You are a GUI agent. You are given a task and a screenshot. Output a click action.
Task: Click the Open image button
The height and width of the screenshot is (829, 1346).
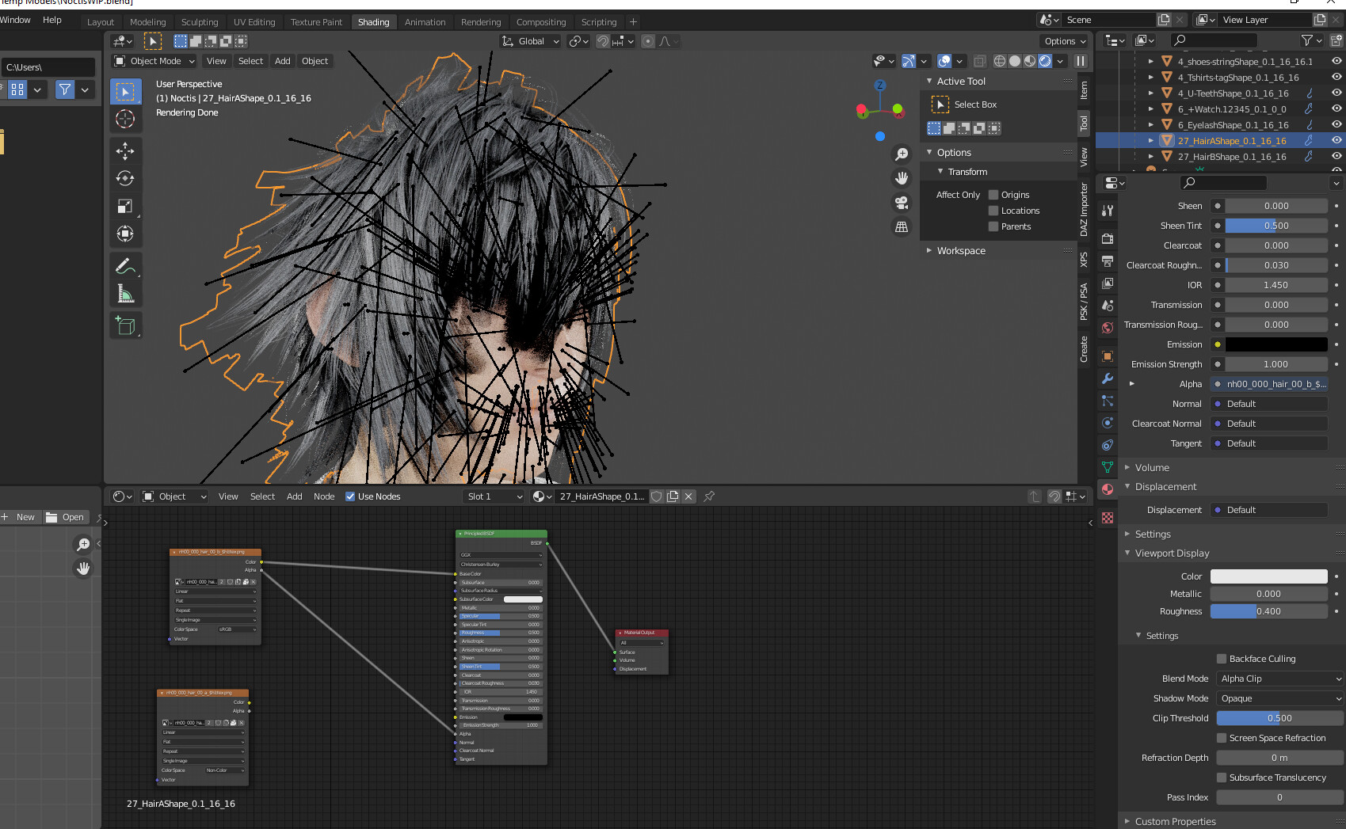[65, 517]
